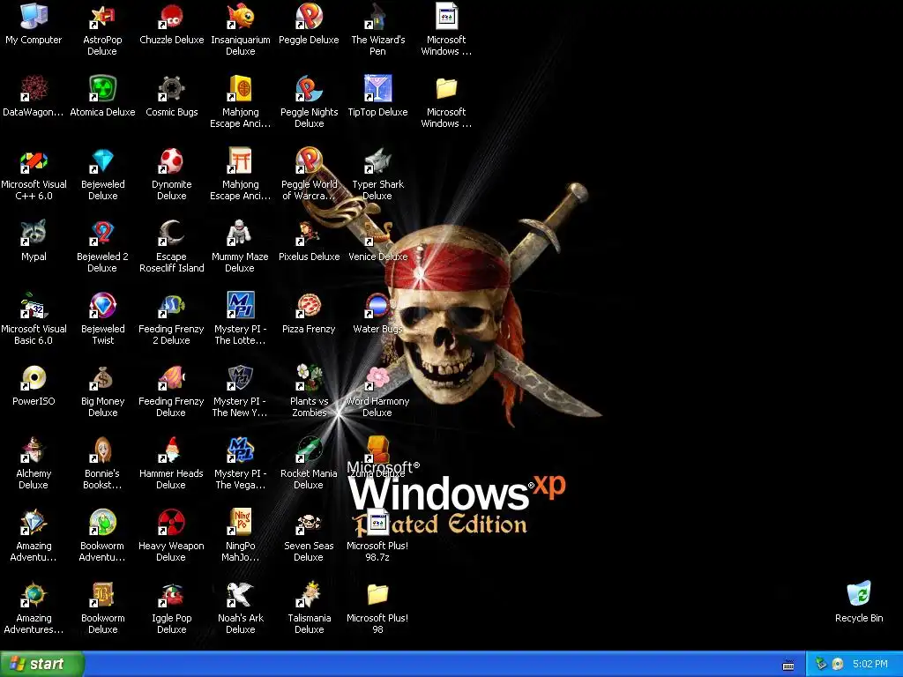
Task: Click the on-screen keyboard tray icon
Action: click(x=788, y=665)
